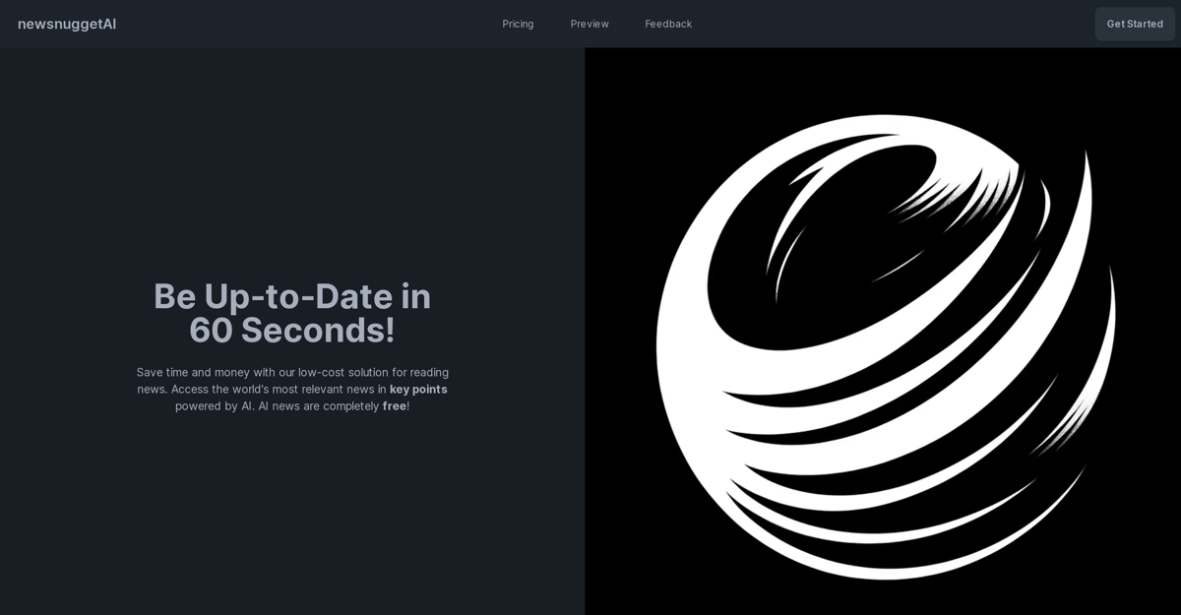This screenshot has width=1181, height=615.
Task: Click the bold word 'free'
Action: [395, 405]
